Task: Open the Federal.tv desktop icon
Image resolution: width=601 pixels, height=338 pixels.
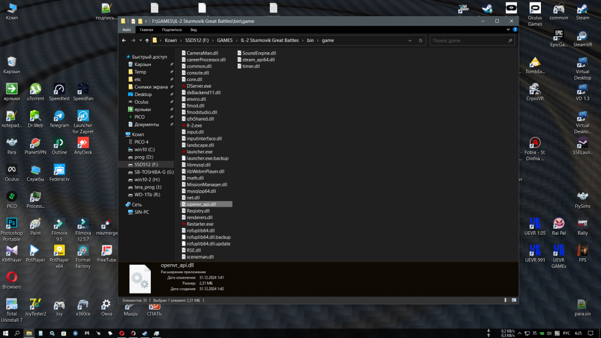Action: pos(59,172)
